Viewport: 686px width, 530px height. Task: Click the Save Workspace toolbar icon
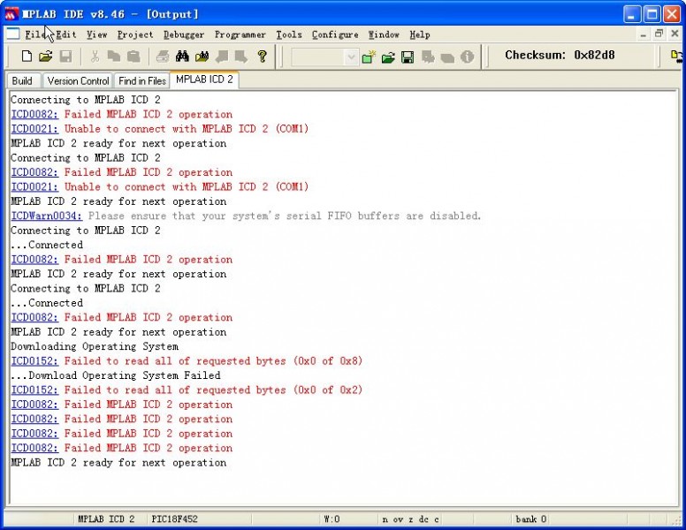coord(408,57)
